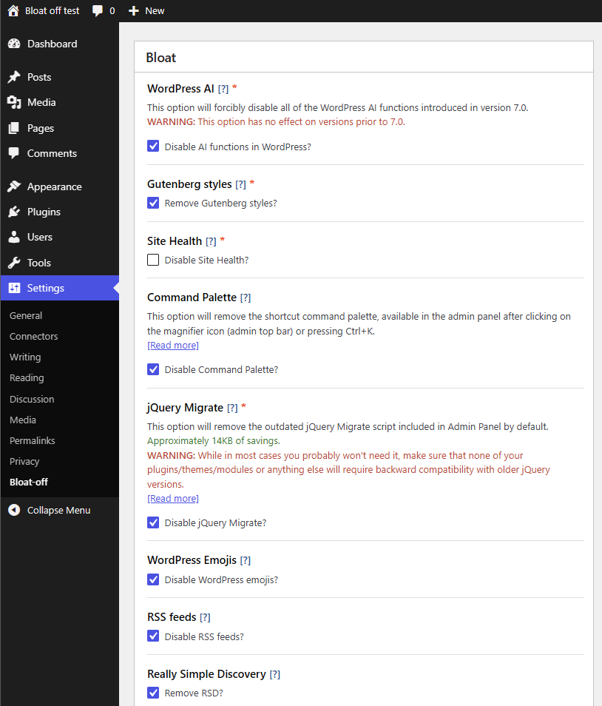
Task: Enable the Disable Site Health checkbox
Action: click(x=153, y=260)
